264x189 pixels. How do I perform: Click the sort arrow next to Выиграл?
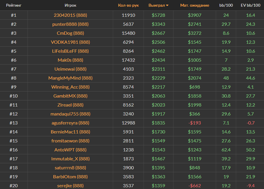point(167,5)
